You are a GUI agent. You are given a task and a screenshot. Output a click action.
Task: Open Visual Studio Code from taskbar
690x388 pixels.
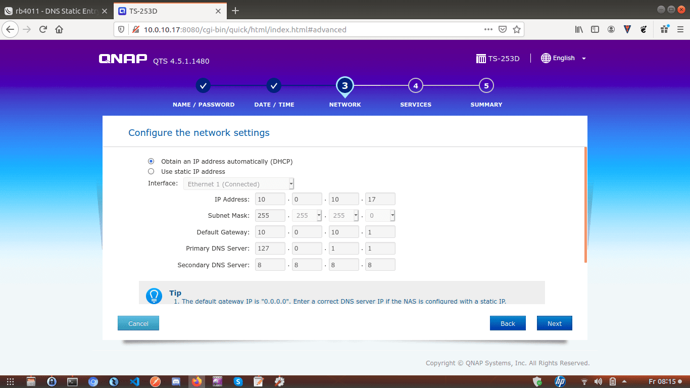(134, 381)
